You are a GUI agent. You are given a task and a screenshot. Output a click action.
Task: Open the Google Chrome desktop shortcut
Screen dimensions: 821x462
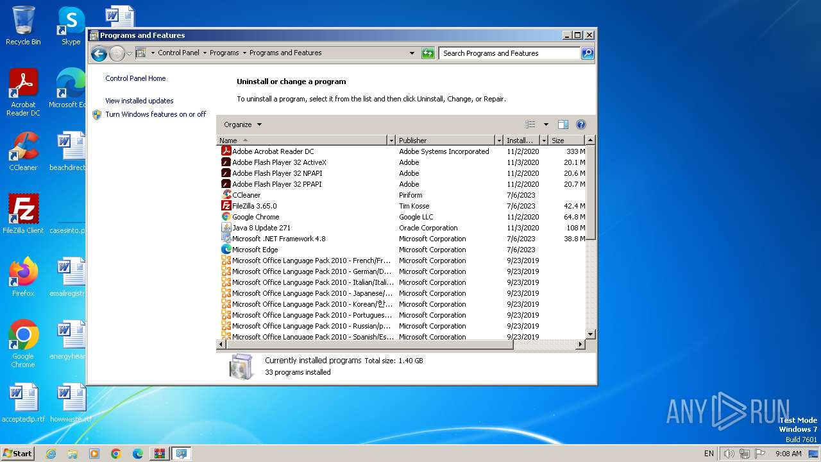(x=23, y=344)
